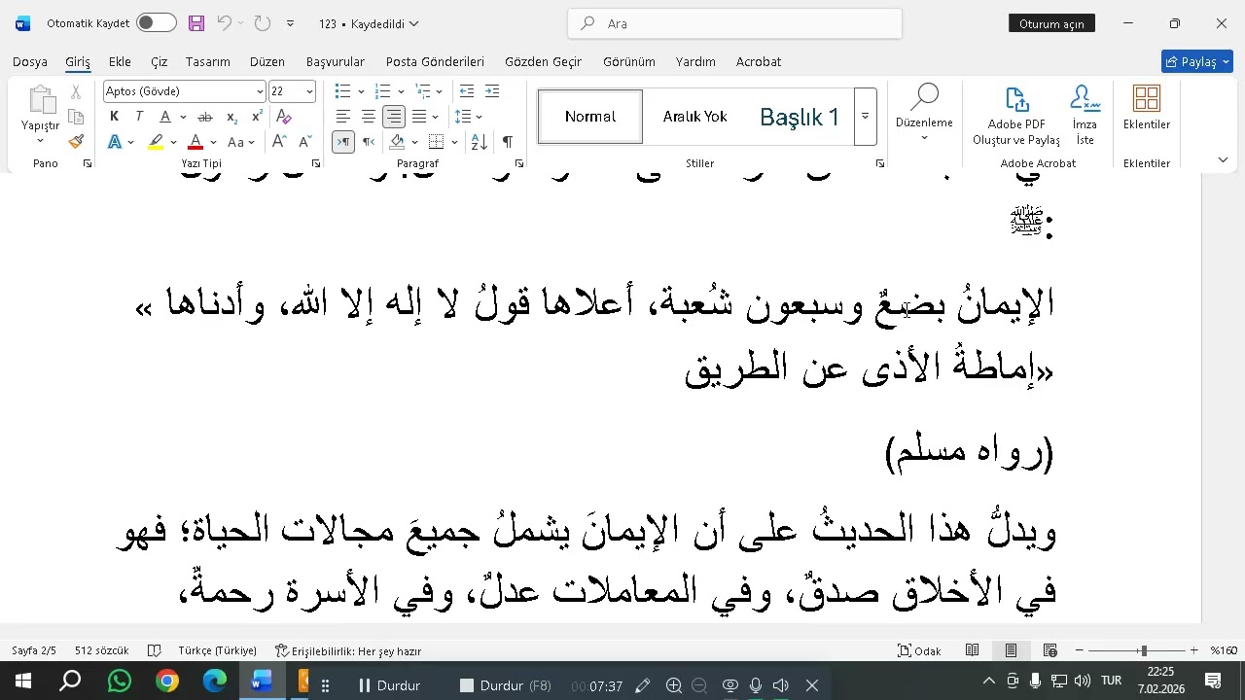The image size is (1245, 700).
Task: Open the Düzenleme search icon
Action: pos(924,112)
